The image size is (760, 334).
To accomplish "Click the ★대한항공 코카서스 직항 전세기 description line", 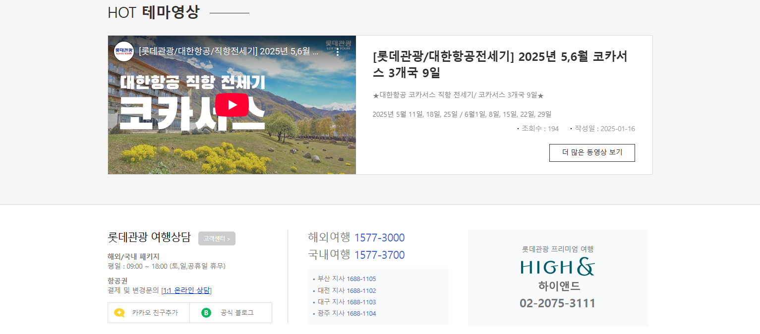I will (x=458, y=95).
